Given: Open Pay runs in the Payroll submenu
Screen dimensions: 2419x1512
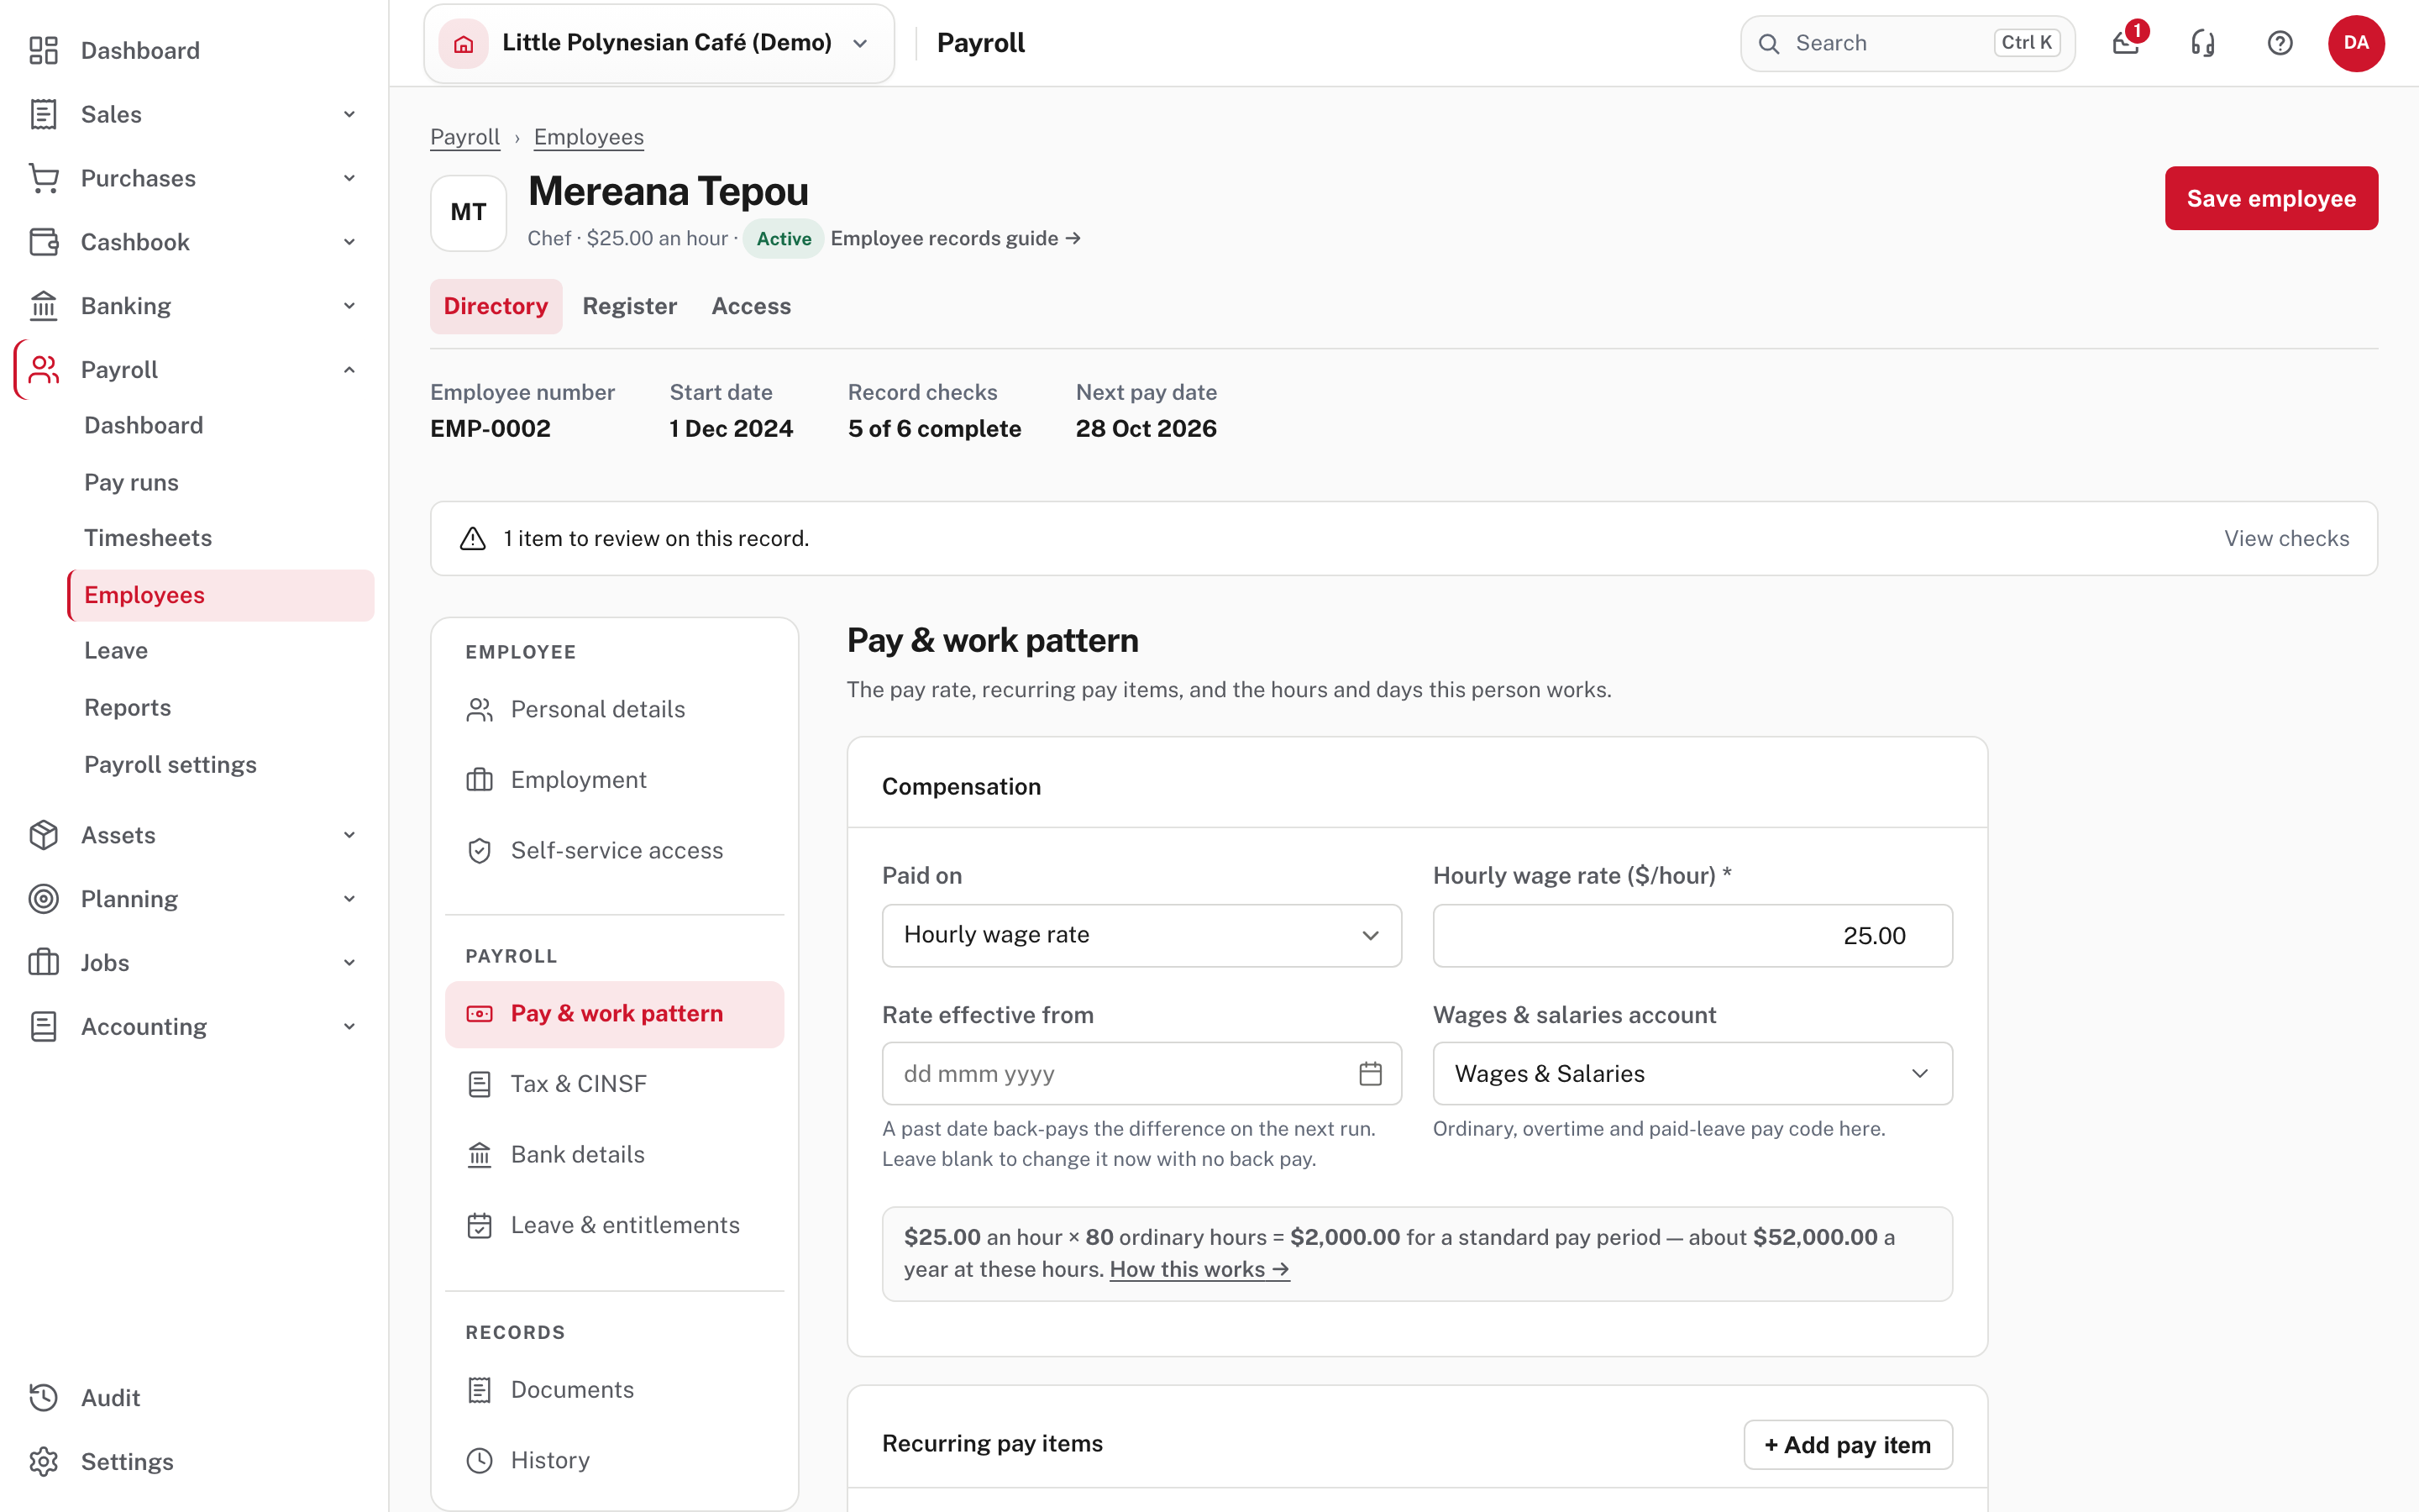Looking at the screenshot, I should pos(220,482).
